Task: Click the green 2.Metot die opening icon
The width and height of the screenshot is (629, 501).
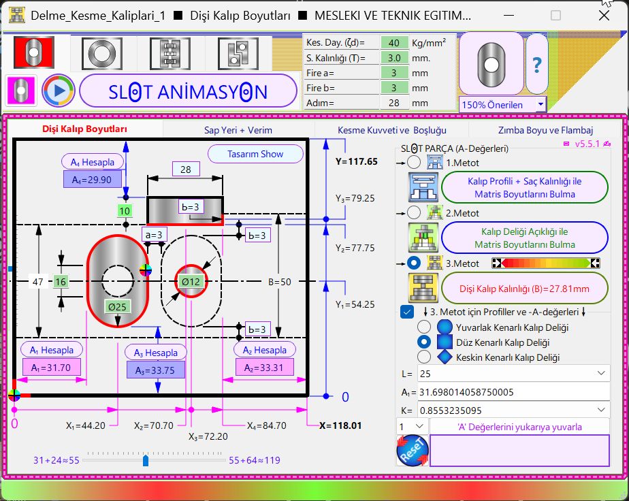Action: click(423, 238)
